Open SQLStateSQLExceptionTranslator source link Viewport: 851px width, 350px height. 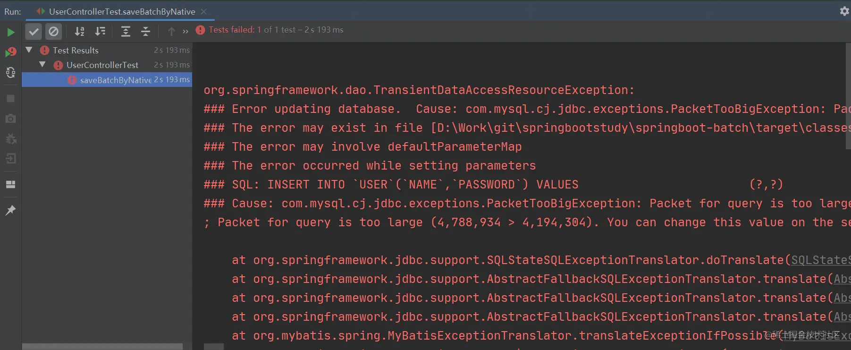pyautogui.click(x=821, y=260)
